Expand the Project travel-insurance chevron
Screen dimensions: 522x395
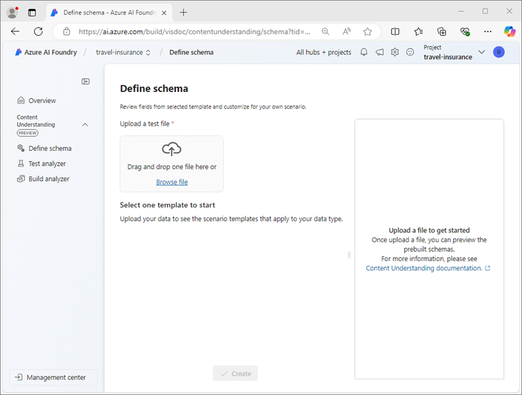[482, 52]
